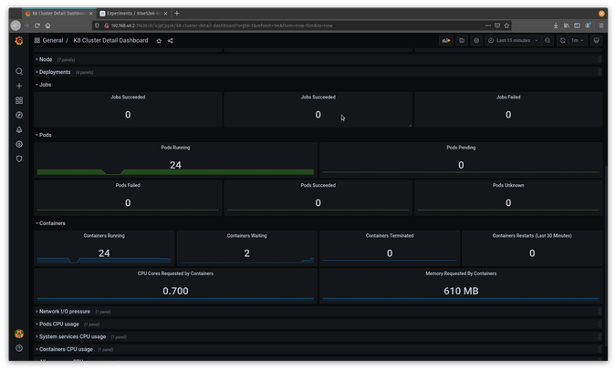Click the Pods Succeeded panel title

[318, 185]
